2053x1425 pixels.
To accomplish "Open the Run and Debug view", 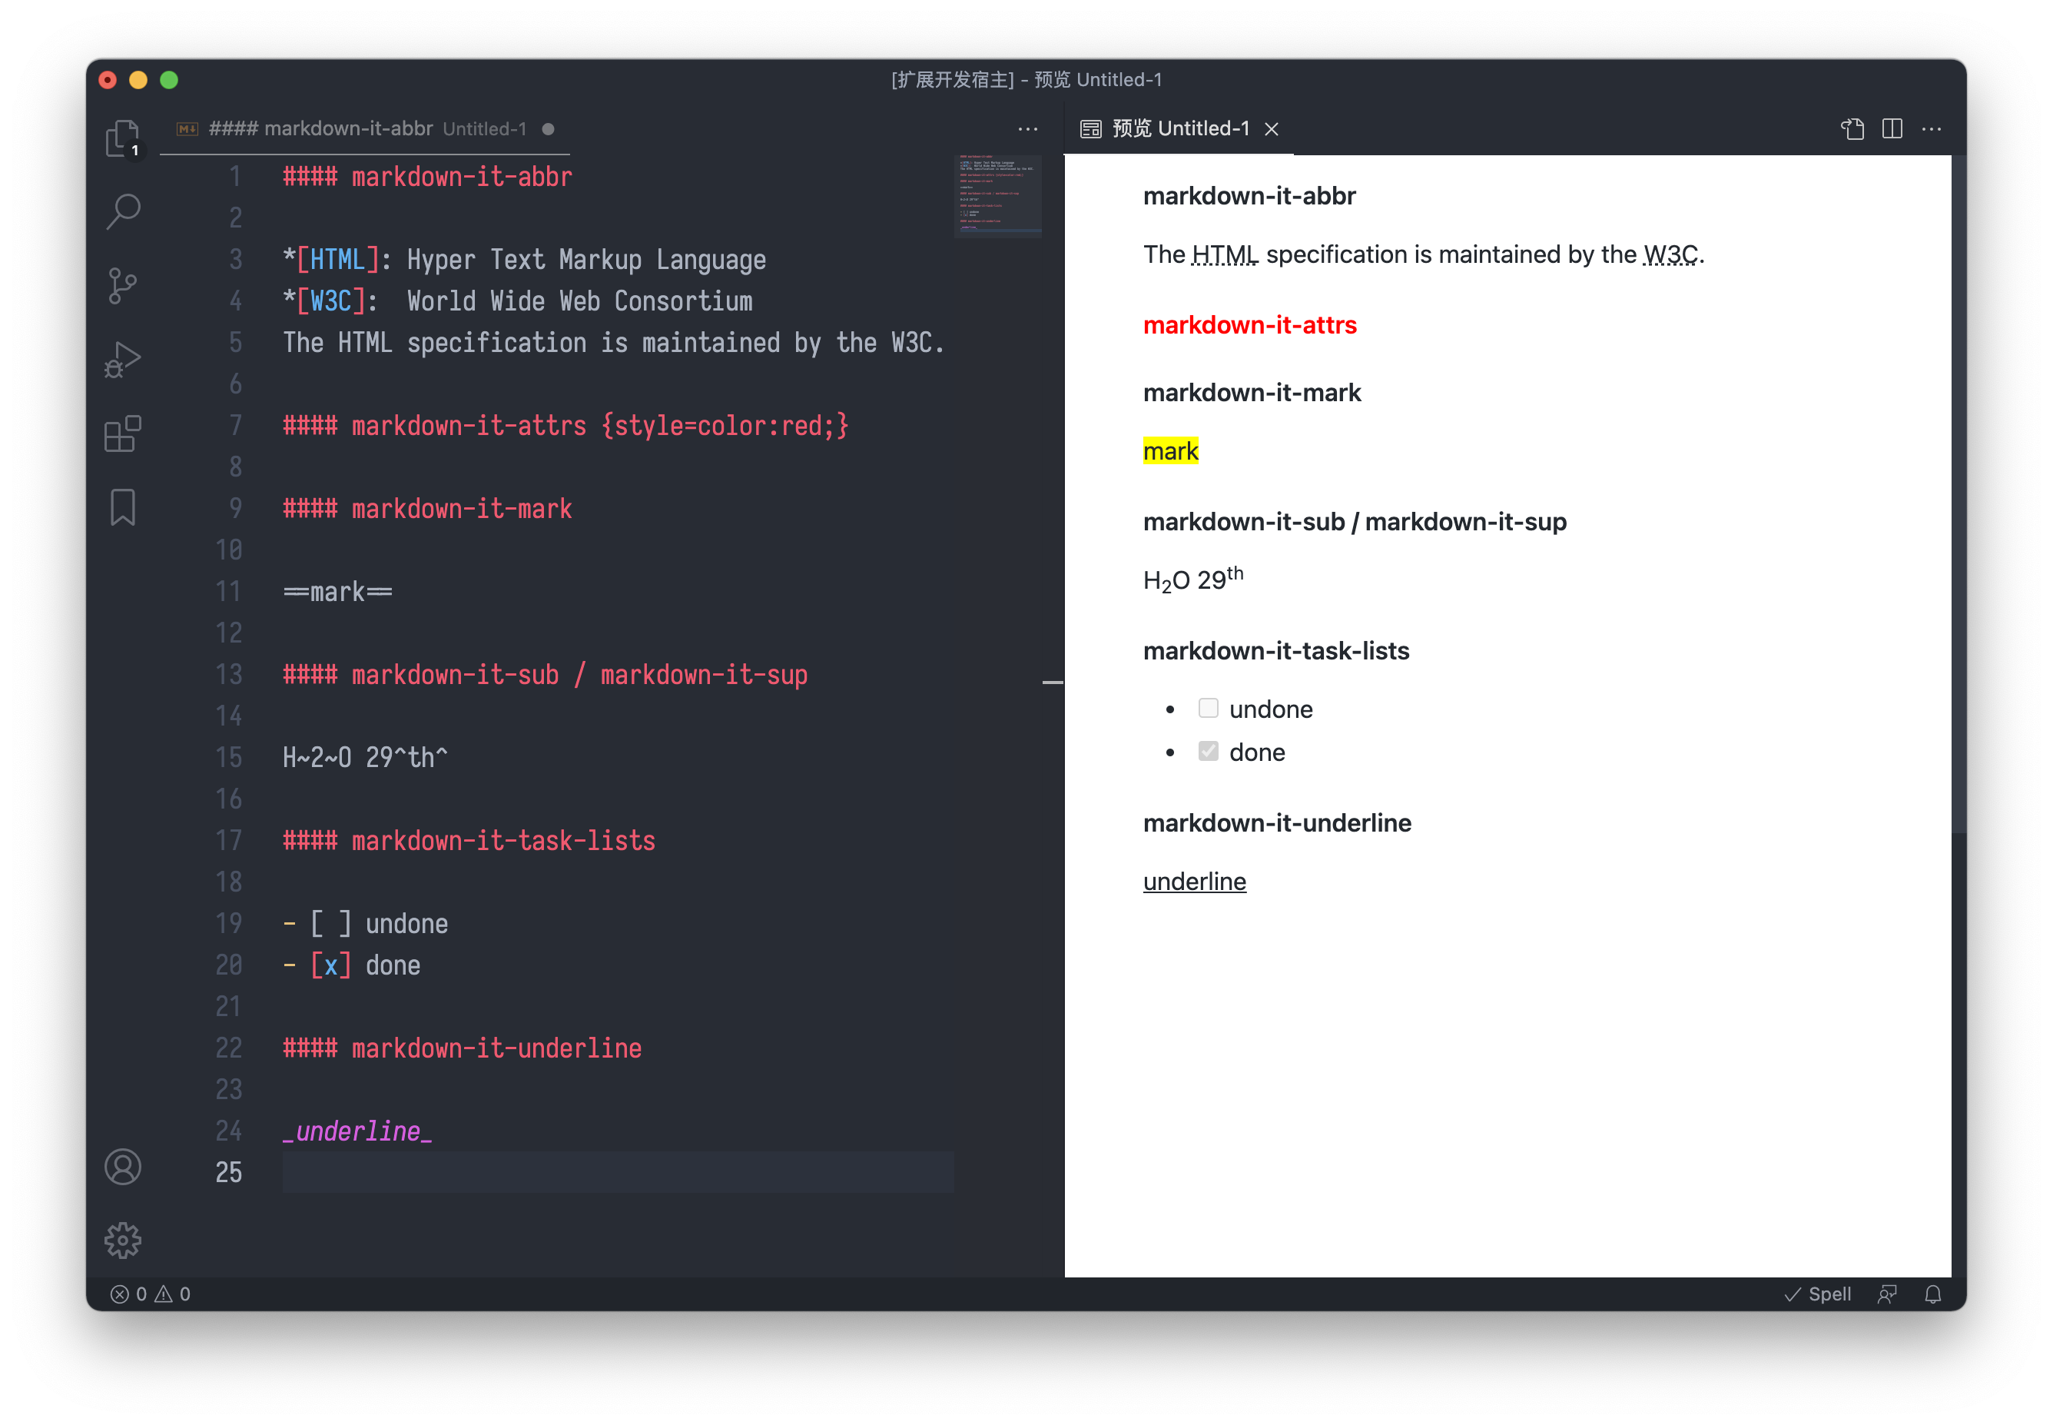I will [x=123, y=360].
